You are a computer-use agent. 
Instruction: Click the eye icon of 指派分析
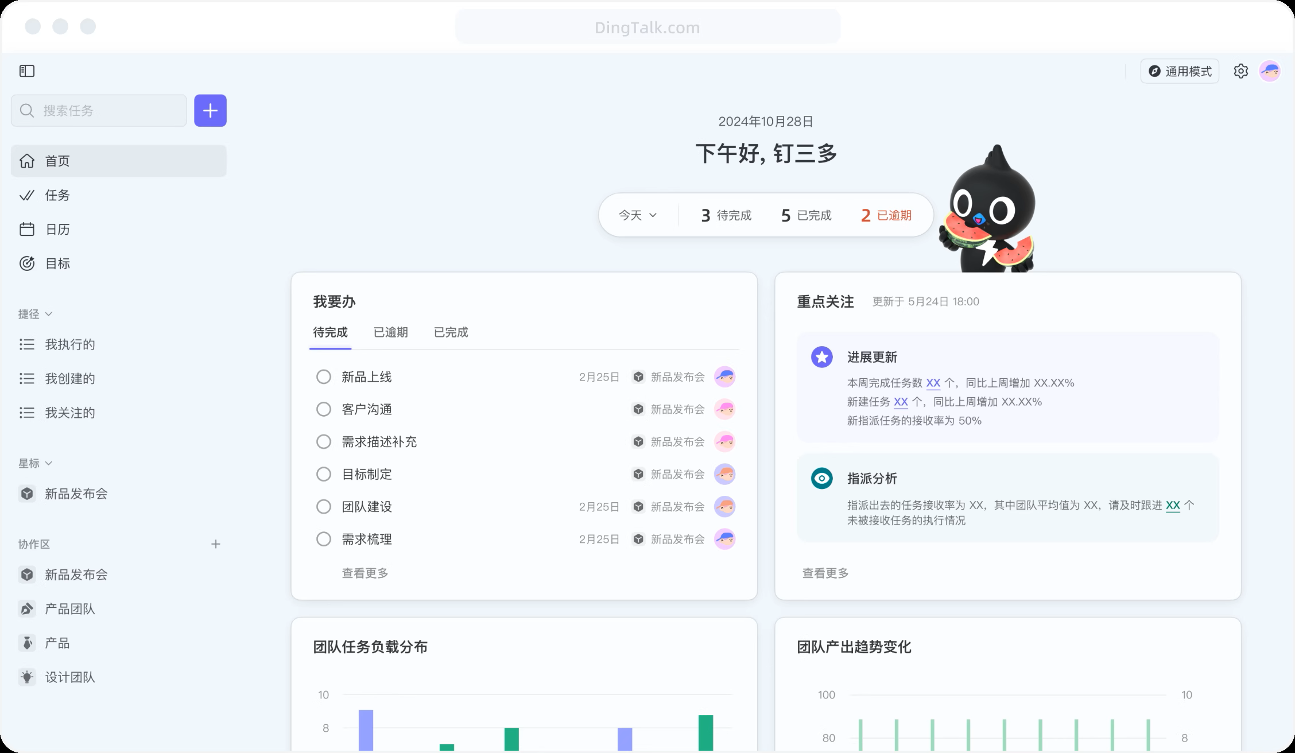[821, 478]
